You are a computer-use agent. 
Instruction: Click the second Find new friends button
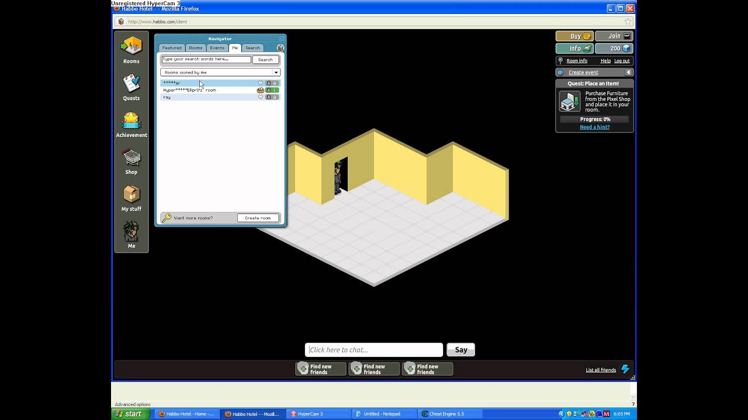pos(375,369)
